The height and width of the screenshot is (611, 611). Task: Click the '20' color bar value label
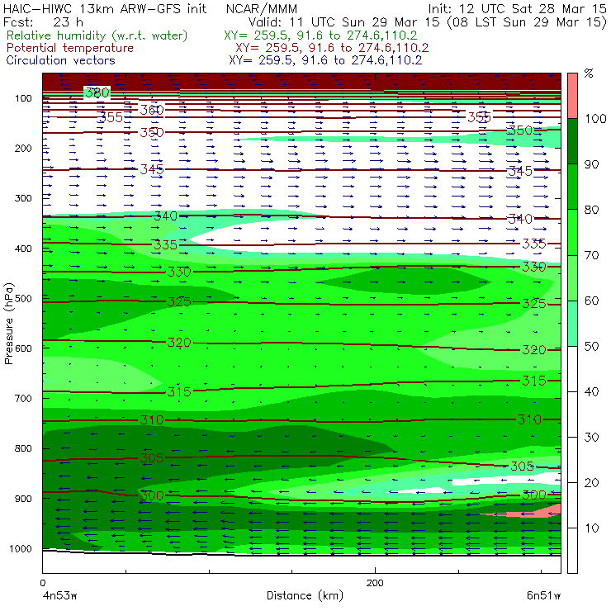tap(592, 482)
